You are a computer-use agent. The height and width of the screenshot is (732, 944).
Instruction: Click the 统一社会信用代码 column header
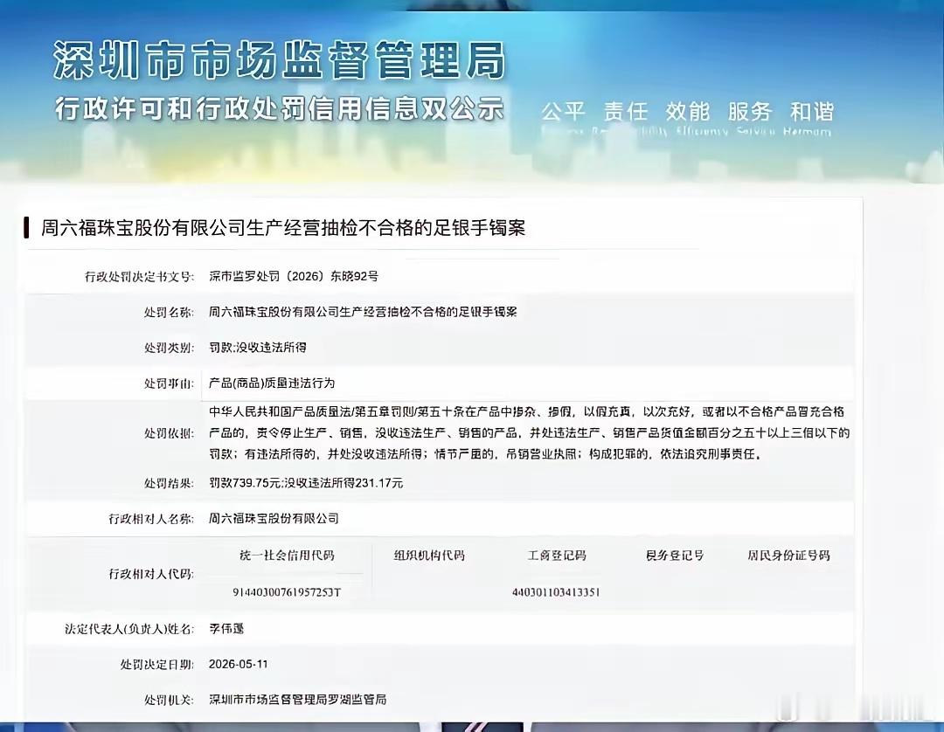pos(287,556)
